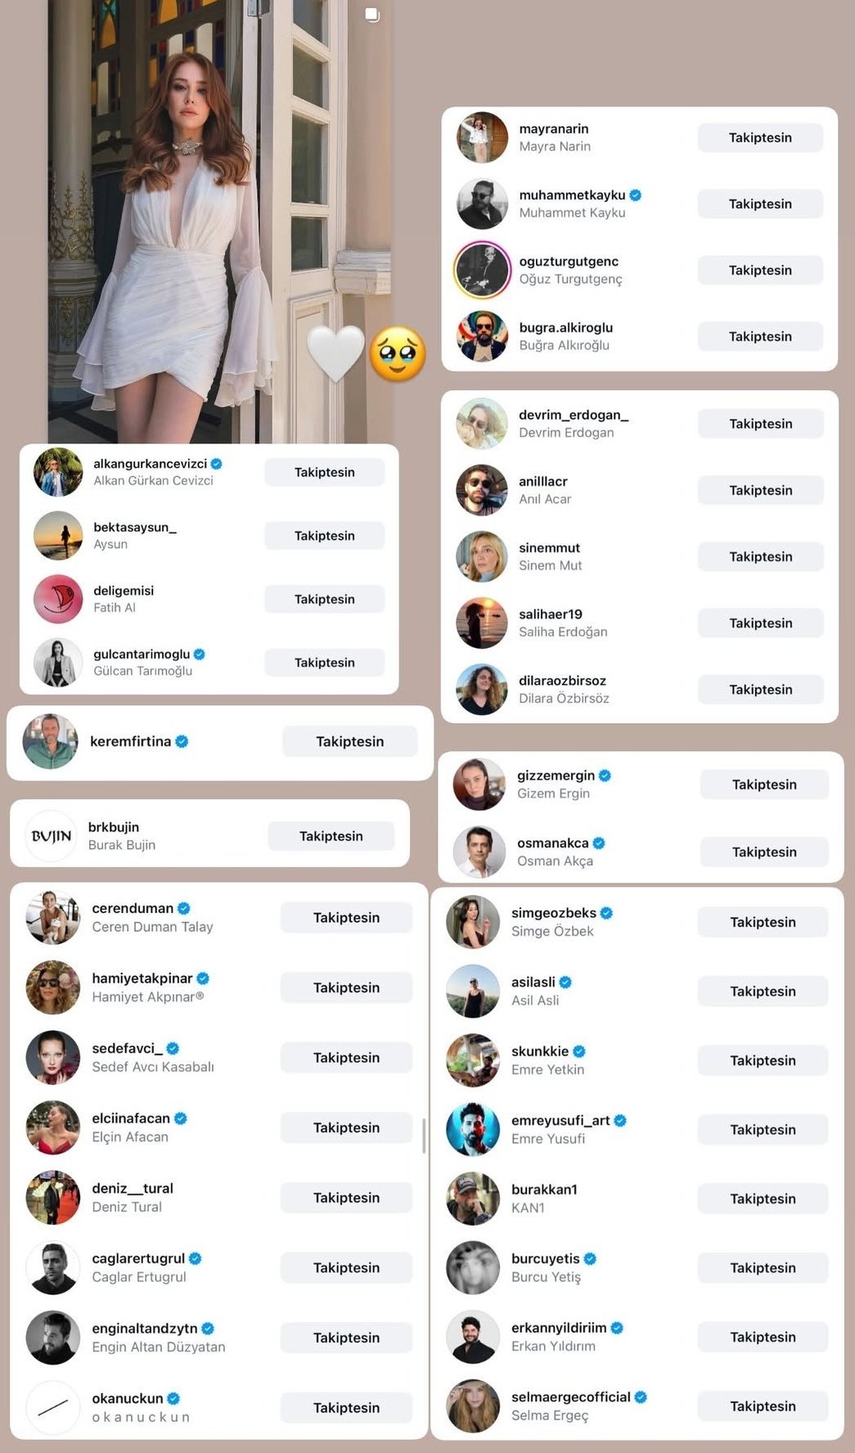The height and width of the screenshot is (1453, 855).
Task: Toggle Takiptesin follow state for osmanakca
Action: point(764,852)
